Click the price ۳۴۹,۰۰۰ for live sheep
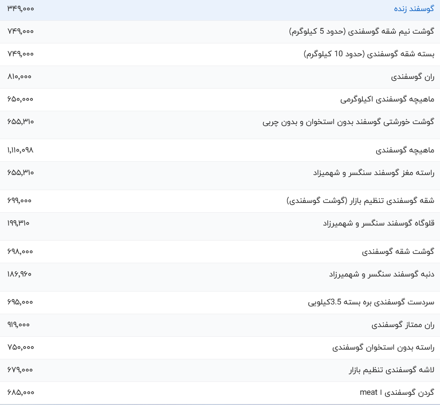Screen dimensions: 440x405 tap(20, 8)
